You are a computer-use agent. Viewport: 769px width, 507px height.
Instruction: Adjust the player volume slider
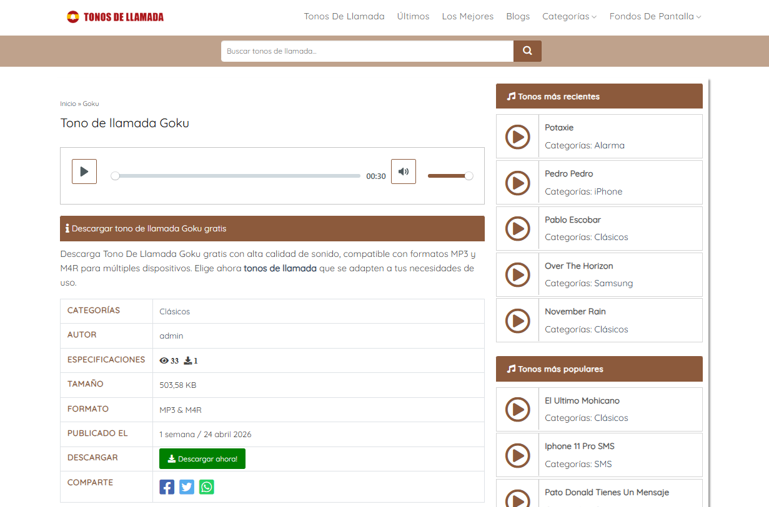point(450,176)
